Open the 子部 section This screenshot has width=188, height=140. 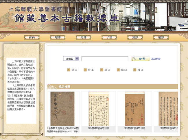109,37
